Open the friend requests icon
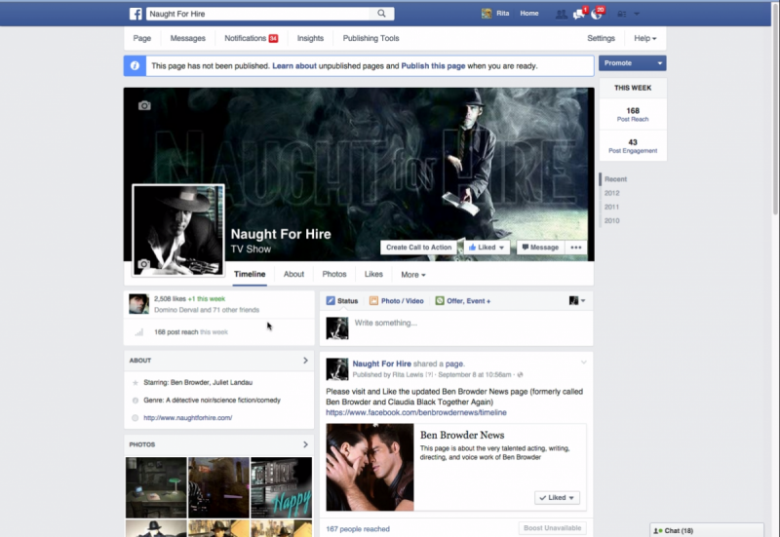This screenshot has height=537, width=780. [x=561, y=14]
